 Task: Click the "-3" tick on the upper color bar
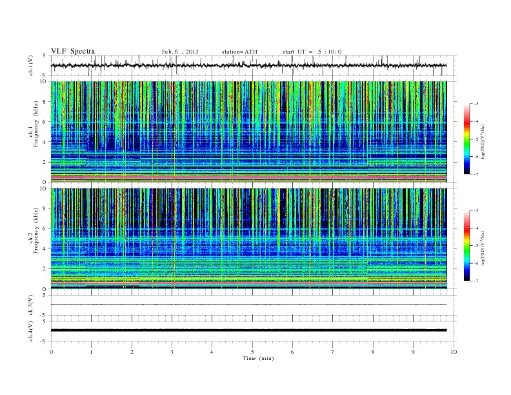[x=476, y=104]
